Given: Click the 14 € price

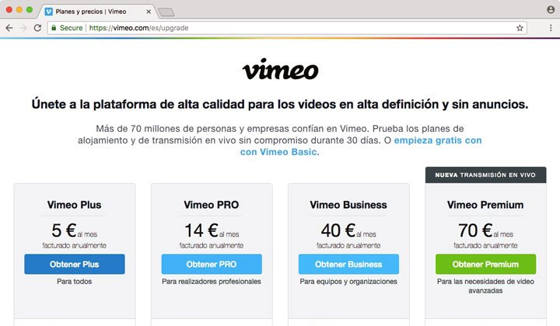Looking at the screenshot, I should point(201,231).
